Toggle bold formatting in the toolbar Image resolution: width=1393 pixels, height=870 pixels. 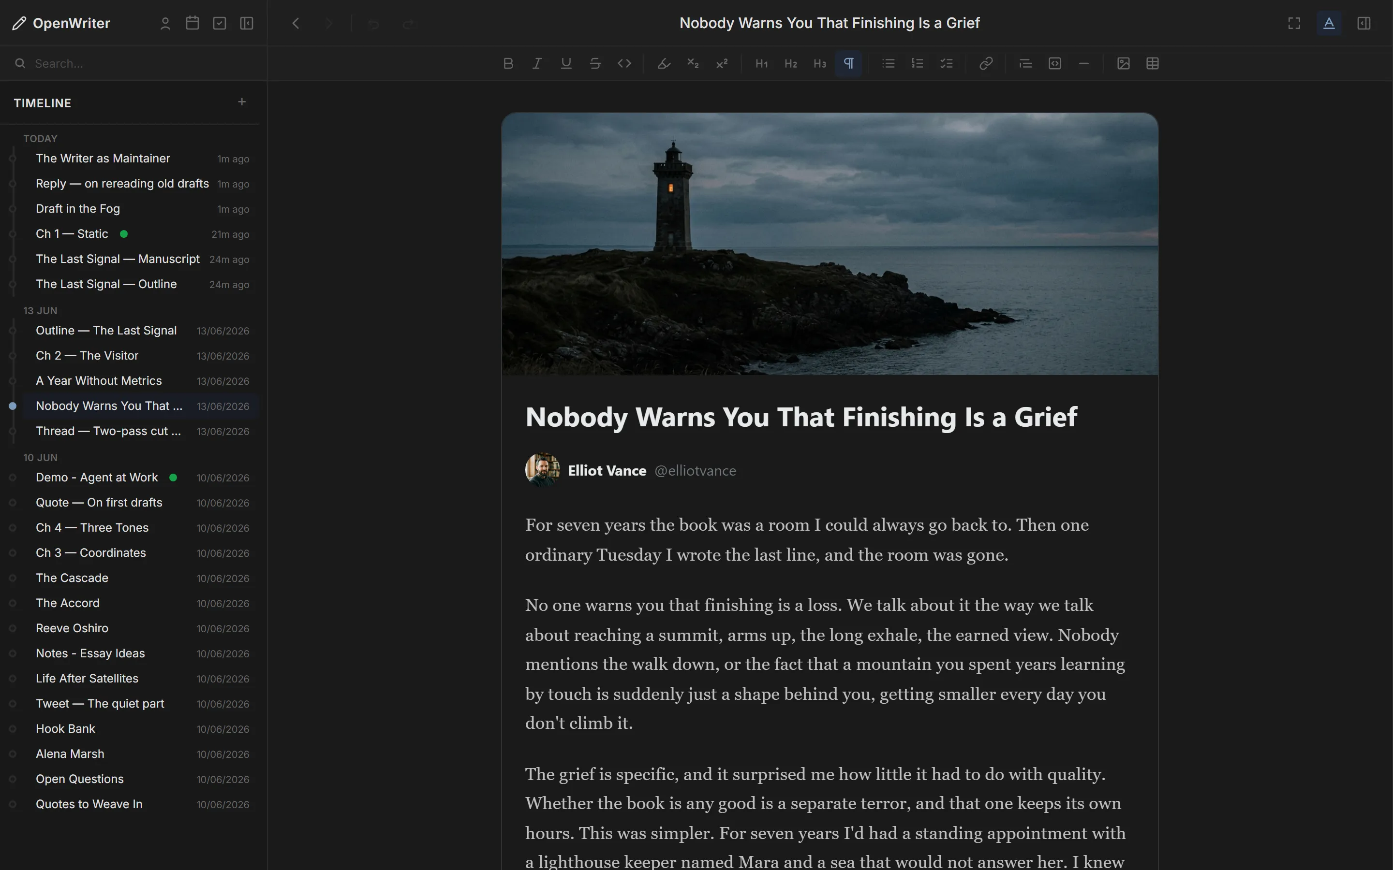point(508,63)
